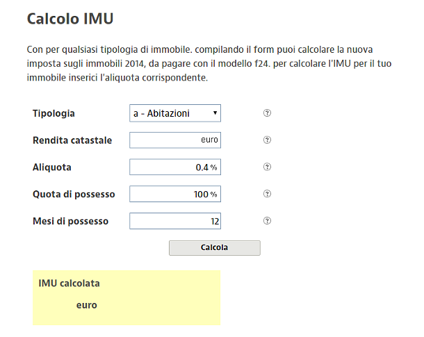Select the Quota di possesso 100 % field
This screenshot has height=337, width=424.
[175, 195]
